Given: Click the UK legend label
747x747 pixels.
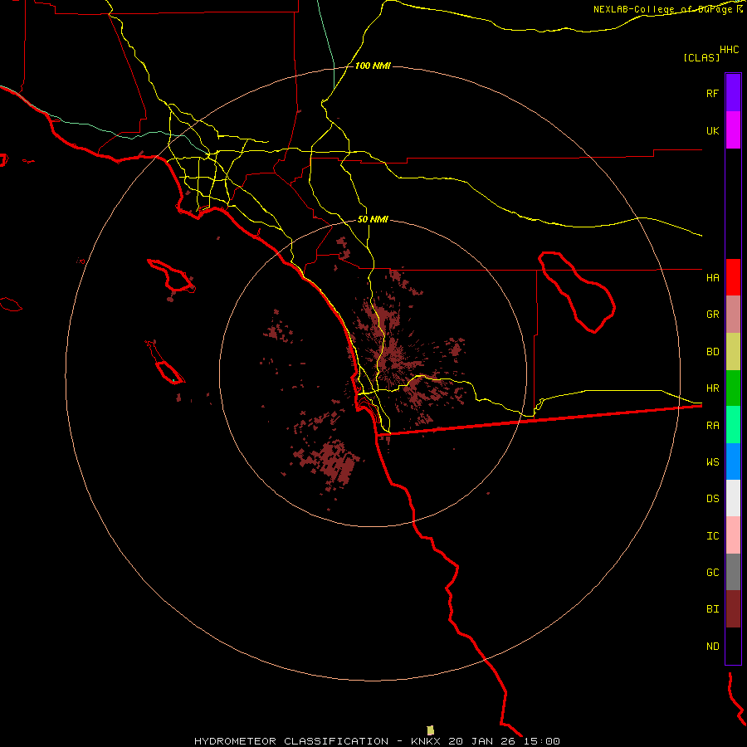Looking at the screenshot, I should (712, 130).
